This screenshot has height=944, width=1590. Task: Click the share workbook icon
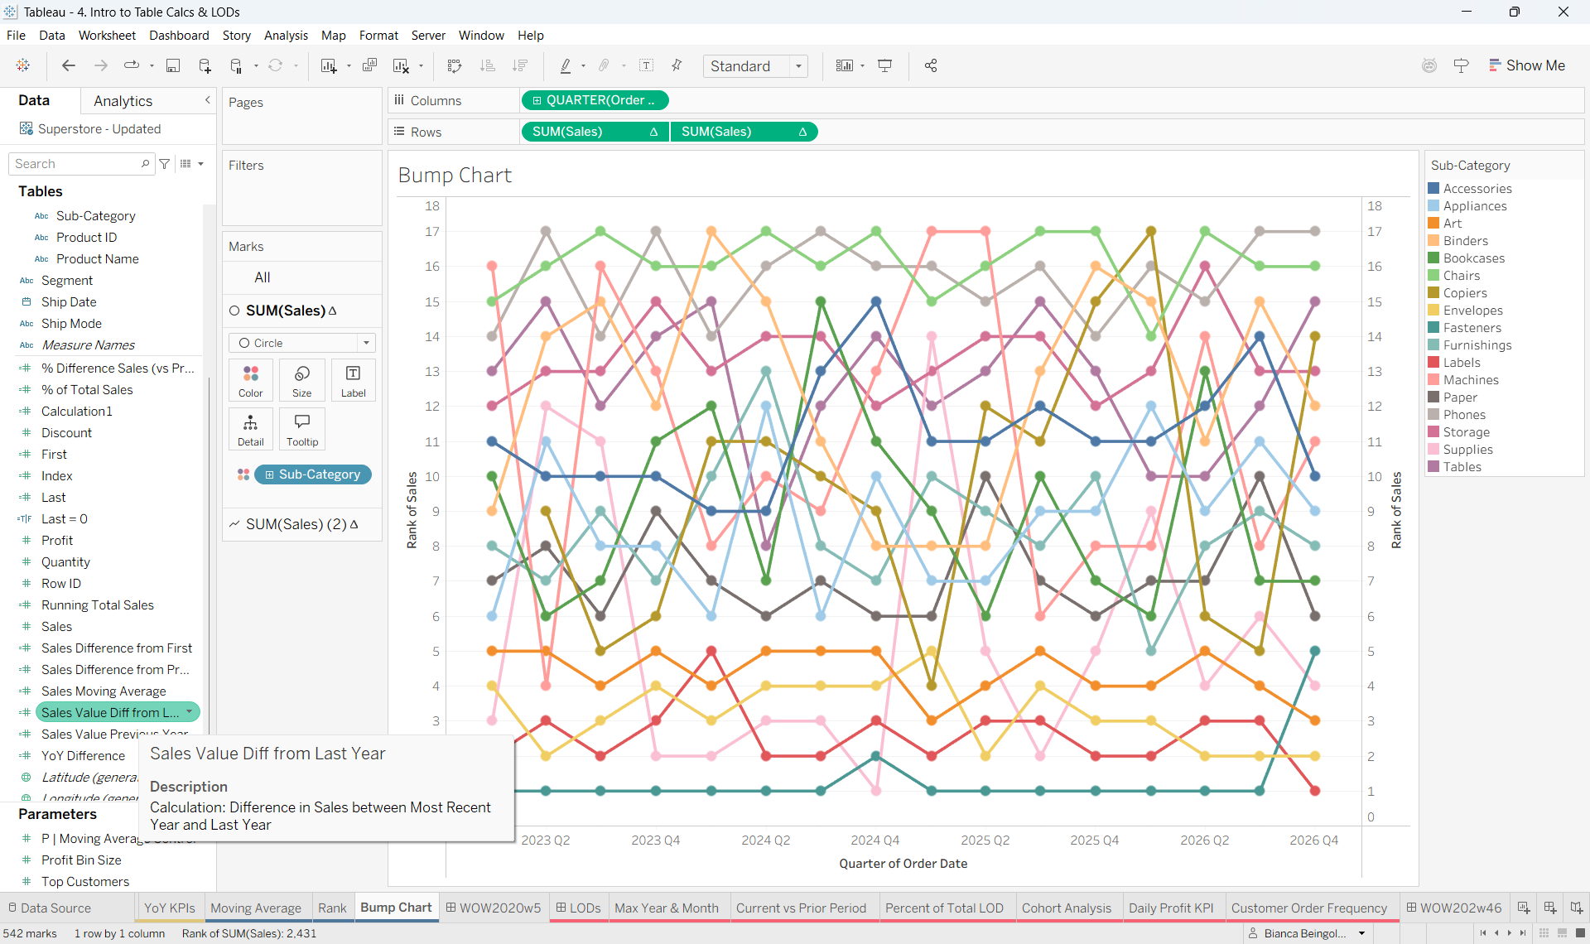pyautogui.click(x=931, y=65)
